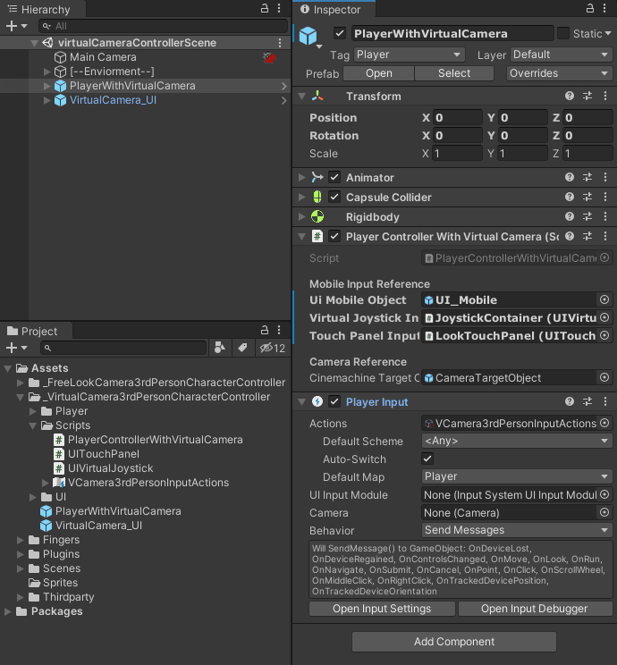This screenshot has width=617, height=665.
Task: Expand the Rigidbody component
Action: click(301, 216)
